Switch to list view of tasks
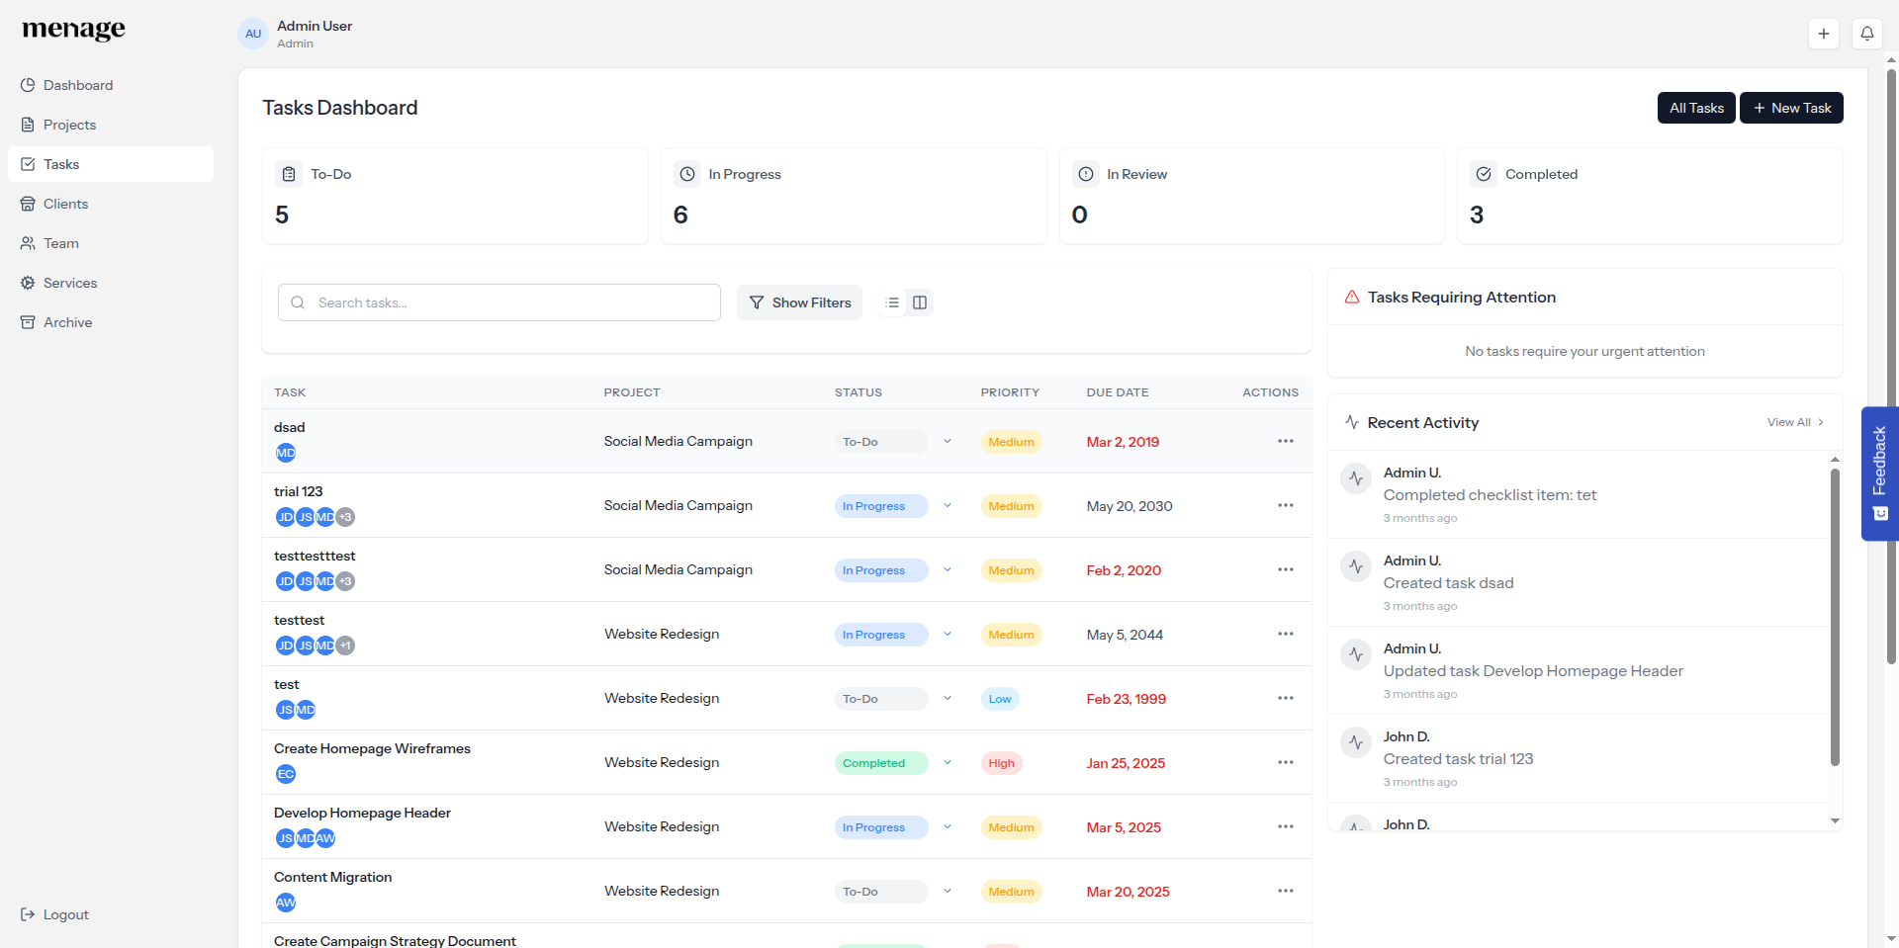Screen dimensions: 1899x948 pos(890,302)
